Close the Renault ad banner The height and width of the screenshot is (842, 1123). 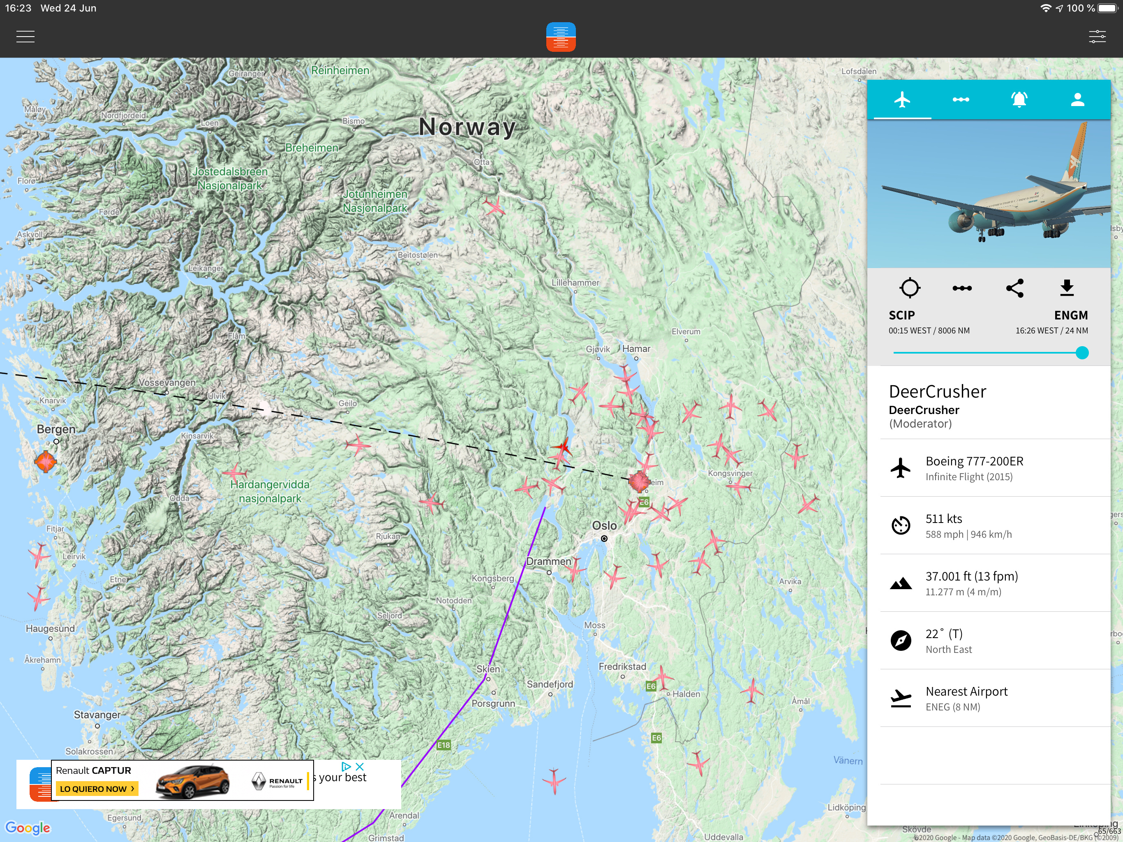point(360,766)
